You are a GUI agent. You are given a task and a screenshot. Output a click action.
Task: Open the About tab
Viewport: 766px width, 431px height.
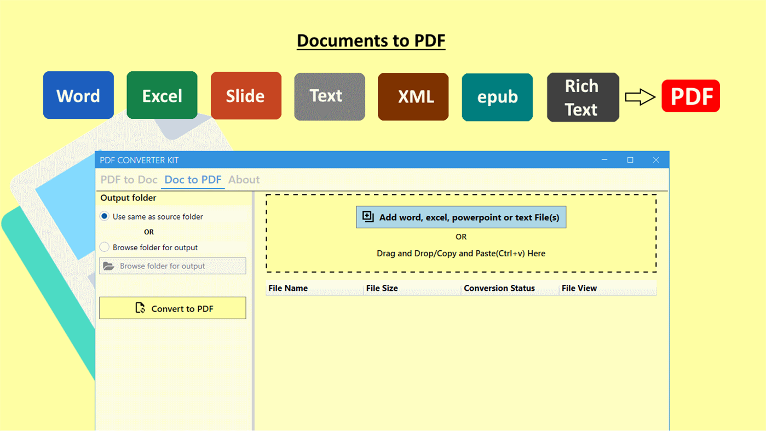click(244, 179)
